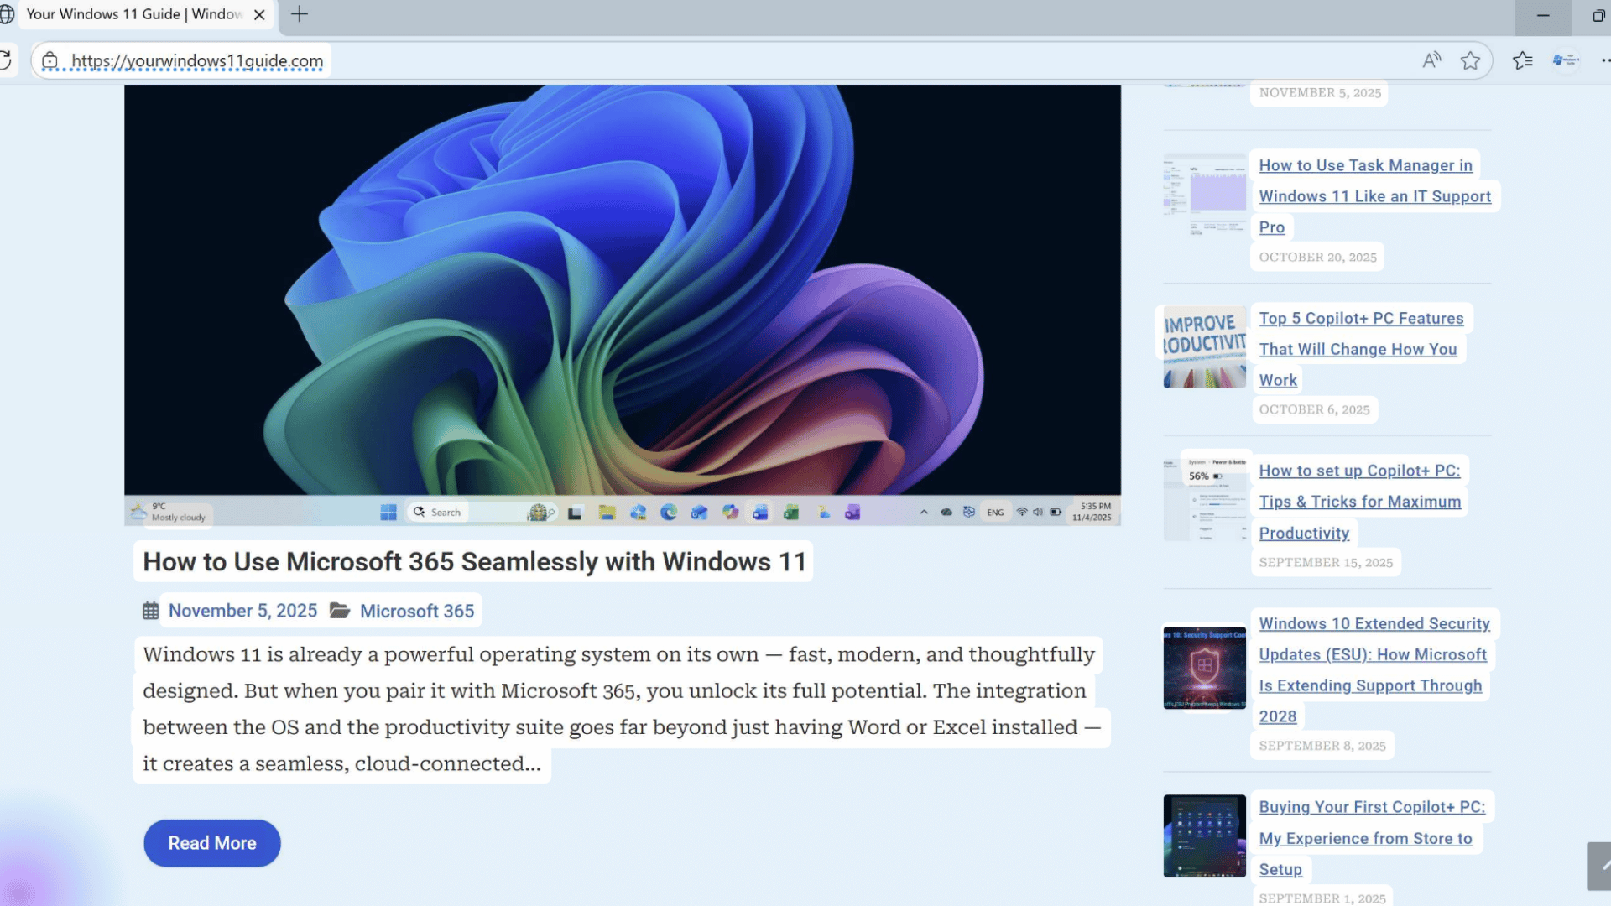
Task: Open a new browser tab
Action: pos(298,14)
